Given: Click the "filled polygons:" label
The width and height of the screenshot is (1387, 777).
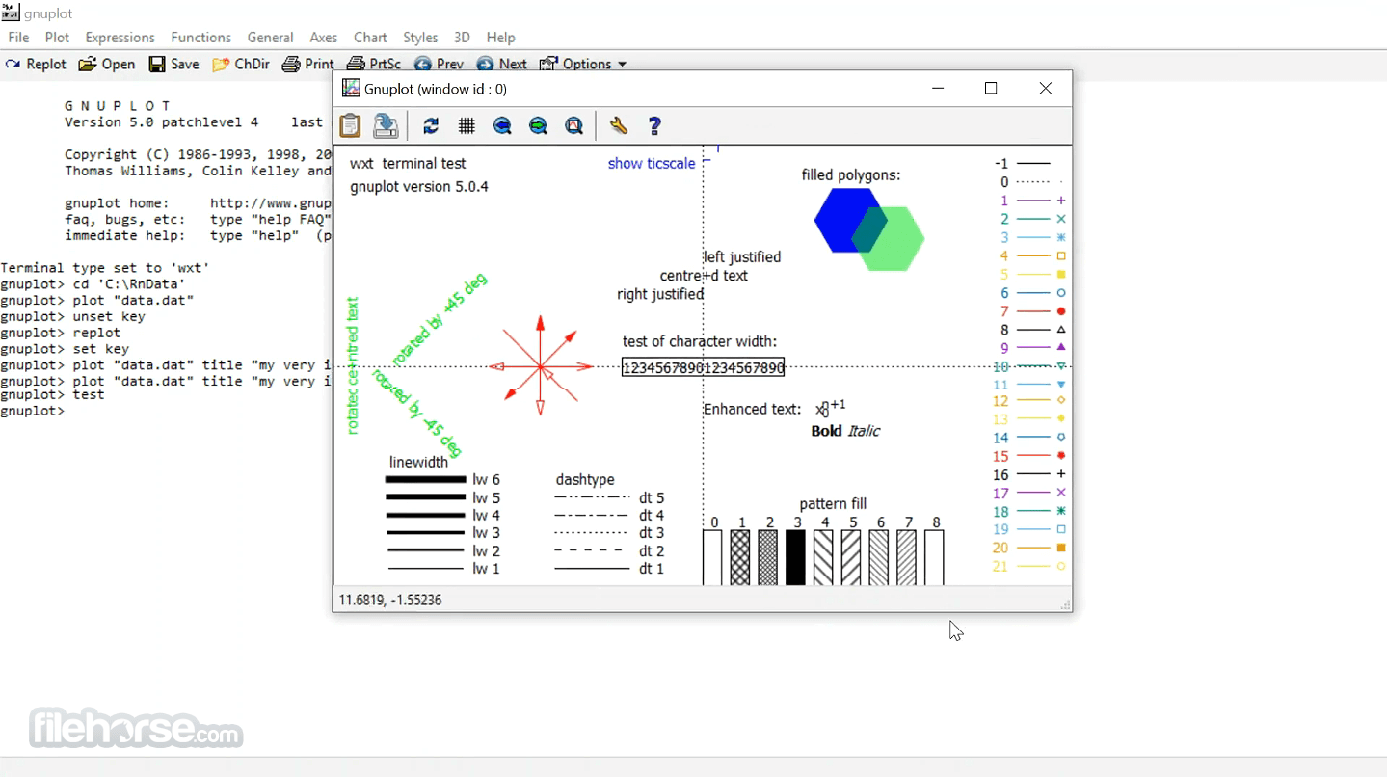Looking at the screenshot, I should click(x=851, y=175).
